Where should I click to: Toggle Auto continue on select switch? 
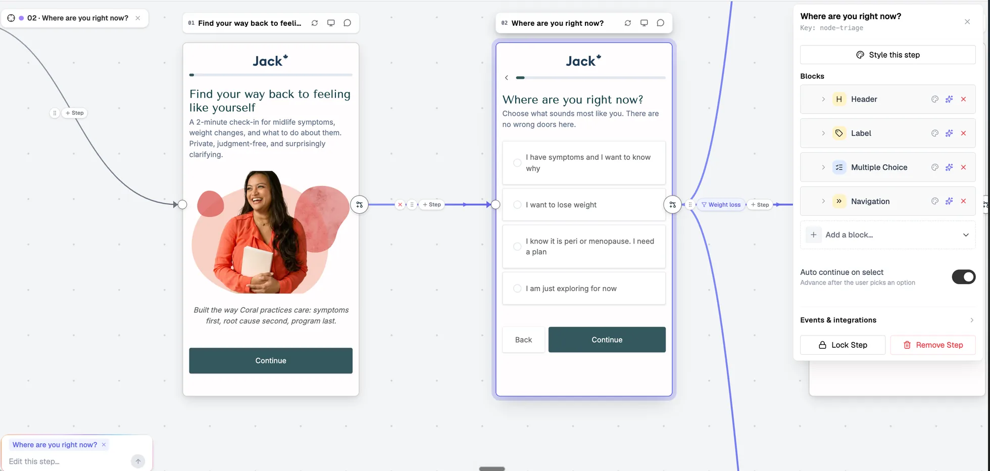point(964,277)
